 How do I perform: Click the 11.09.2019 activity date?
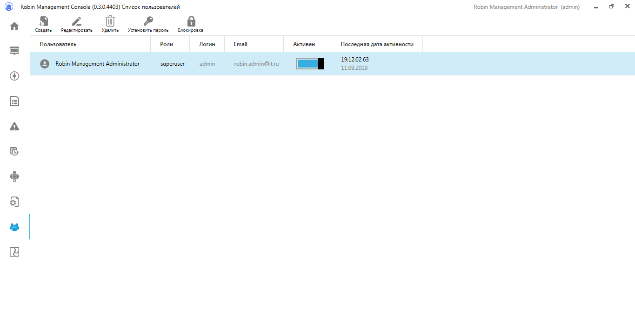coord(354,68)
